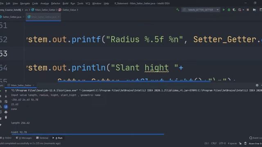Open the Tools menu
This screenshot has width=262, height=147.
tap(80, 3)
